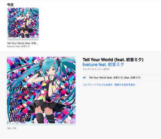
Task: Open the small album thumbnail under 今日
Action: (23, 23)
